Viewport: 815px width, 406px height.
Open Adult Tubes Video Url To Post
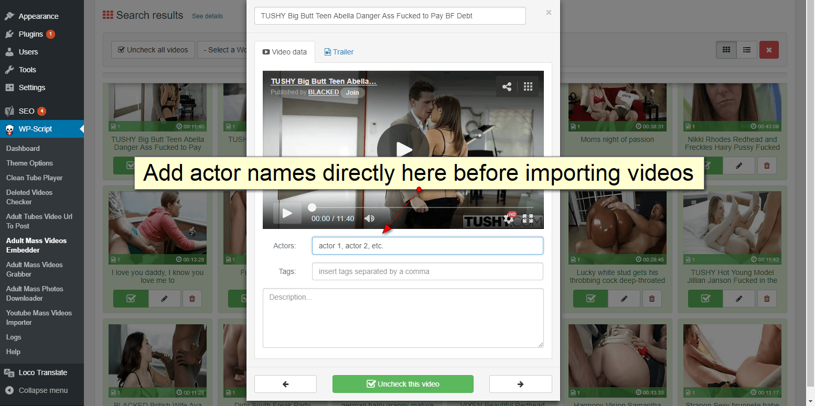[39, 221]
